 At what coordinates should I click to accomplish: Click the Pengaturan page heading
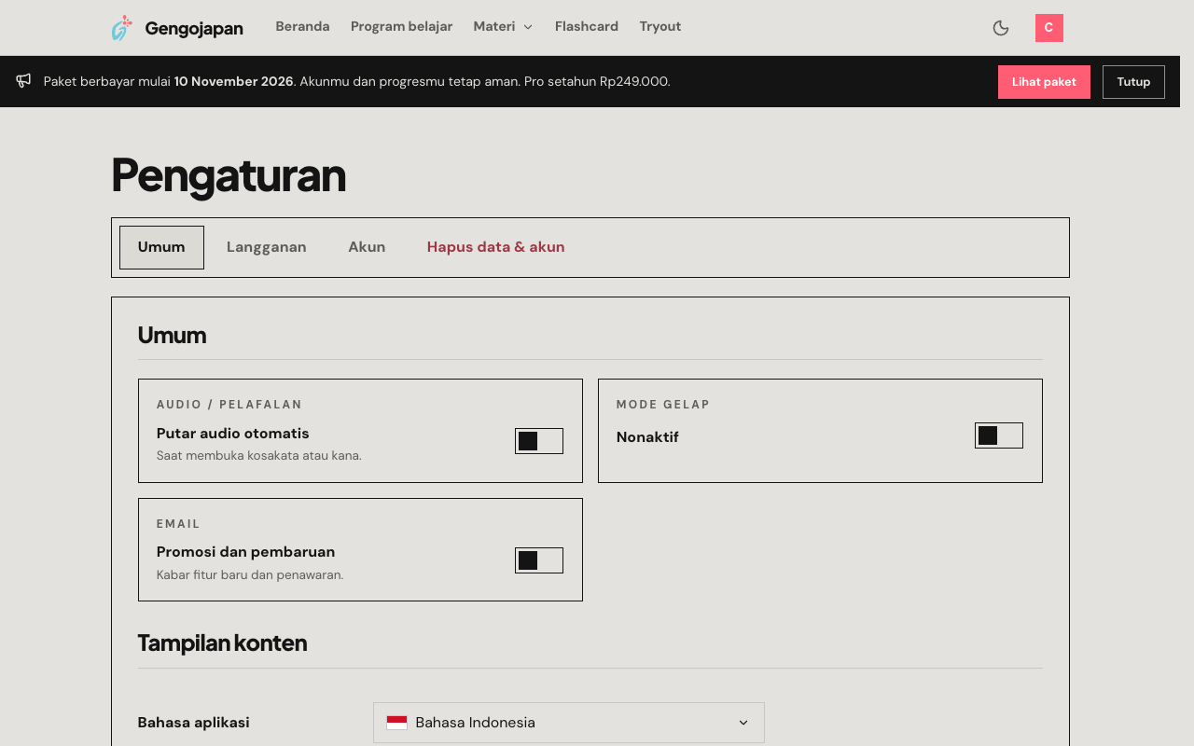coord(229,176)
